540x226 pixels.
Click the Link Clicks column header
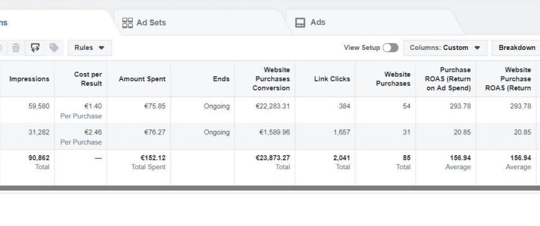[x=332, y=79]
